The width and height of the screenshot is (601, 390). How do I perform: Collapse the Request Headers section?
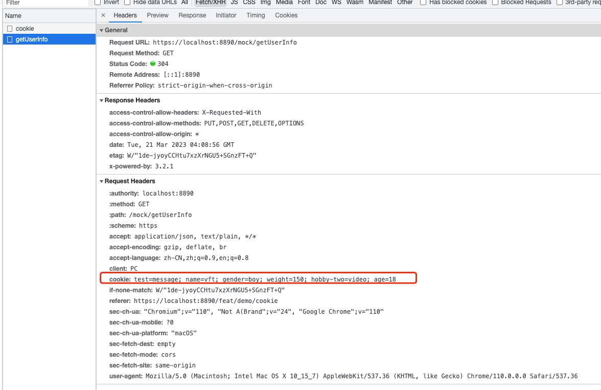point(102,181)
